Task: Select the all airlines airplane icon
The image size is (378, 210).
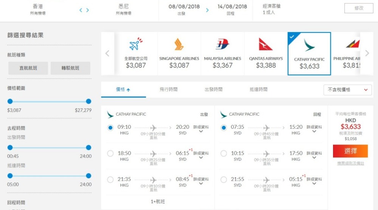Action: 136,44
